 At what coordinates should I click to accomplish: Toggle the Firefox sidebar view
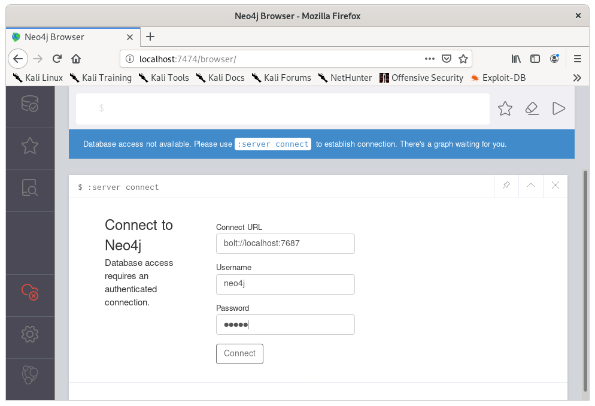535,59
